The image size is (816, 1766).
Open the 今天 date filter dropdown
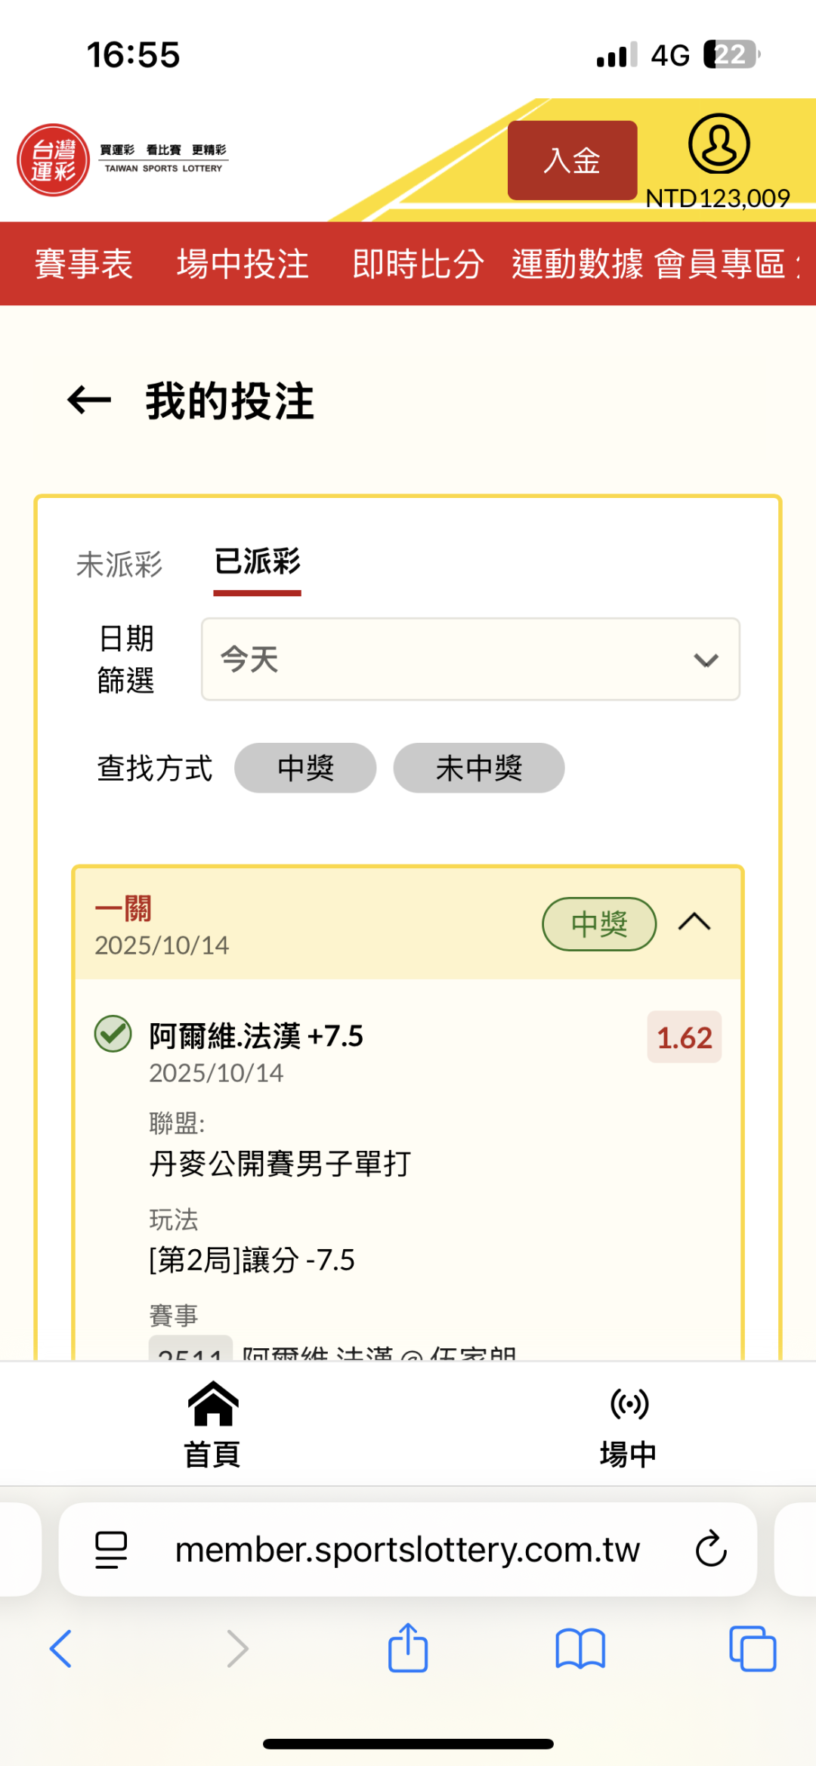pos(470,659)
